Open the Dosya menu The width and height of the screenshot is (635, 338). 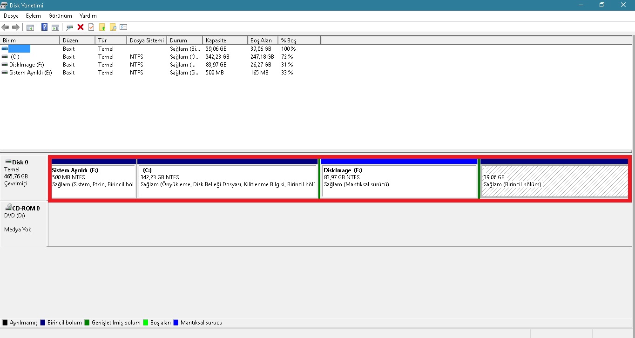click(11, 16)
